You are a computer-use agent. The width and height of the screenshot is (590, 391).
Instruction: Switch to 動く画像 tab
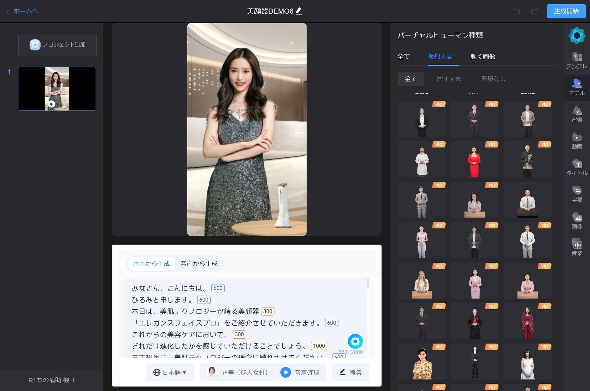483,57
